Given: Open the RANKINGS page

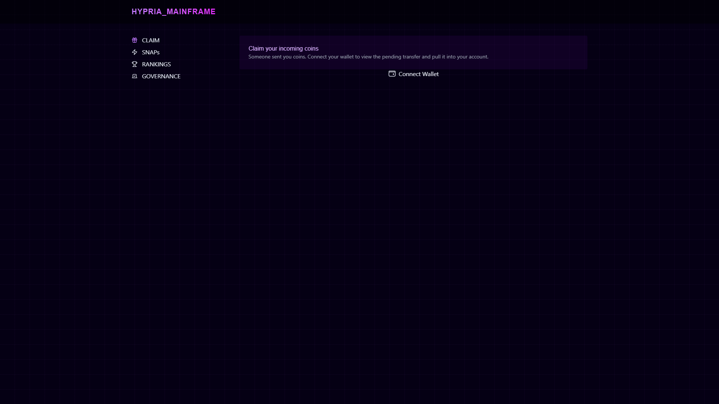Looking at the screenshot, I should pyautogui.click(x=156, y=64).
